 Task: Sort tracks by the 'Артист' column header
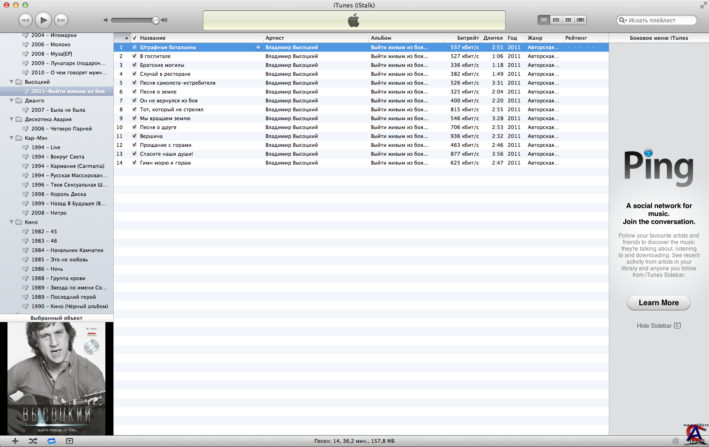click(275, 38)
